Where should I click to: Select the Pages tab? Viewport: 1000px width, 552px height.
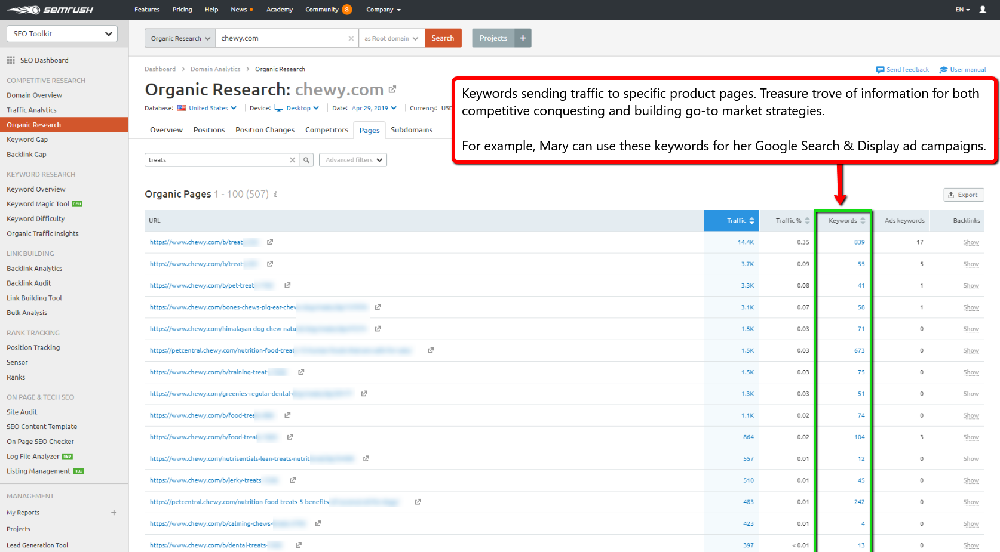coord(369,130)
